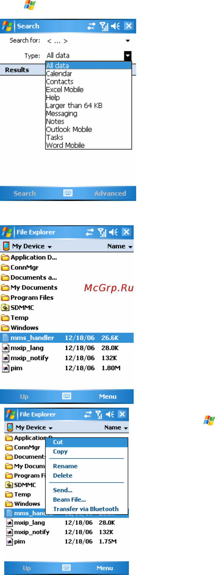Close the Search window
Viewport: 215px width, 575px height.
tap(129, 26)
